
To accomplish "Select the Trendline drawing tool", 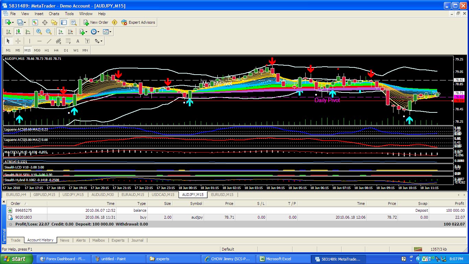I will [x=49, y=41].
